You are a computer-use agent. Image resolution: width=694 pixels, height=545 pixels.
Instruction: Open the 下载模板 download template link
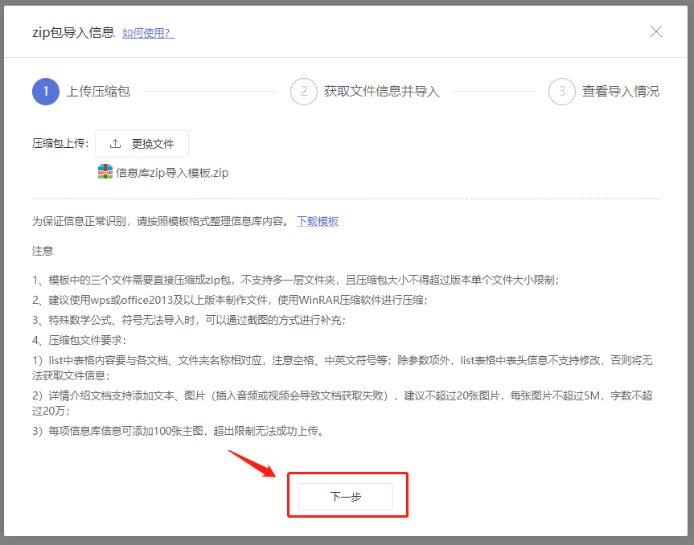pyautogui.click(x=317, y=221)
